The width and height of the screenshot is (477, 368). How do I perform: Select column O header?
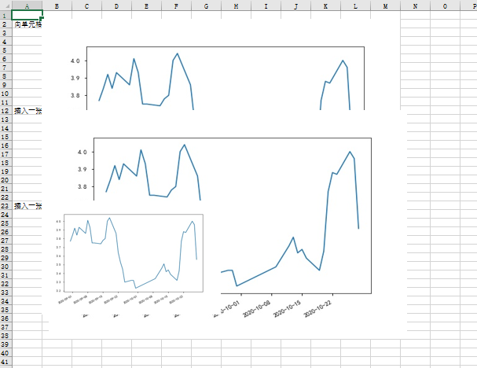[x=445, y=6]
